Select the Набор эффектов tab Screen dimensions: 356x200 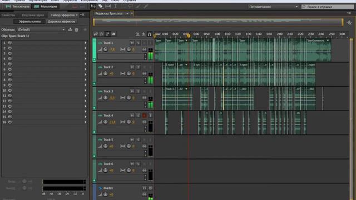tap(63, 15)
